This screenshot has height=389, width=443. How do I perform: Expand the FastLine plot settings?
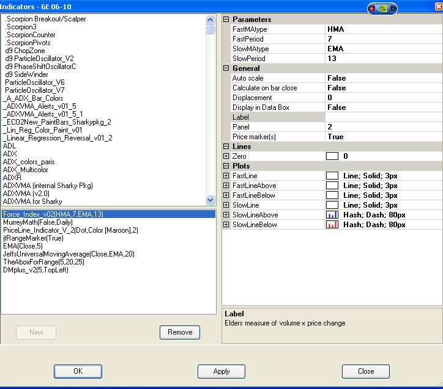click(x=226, y=176)
